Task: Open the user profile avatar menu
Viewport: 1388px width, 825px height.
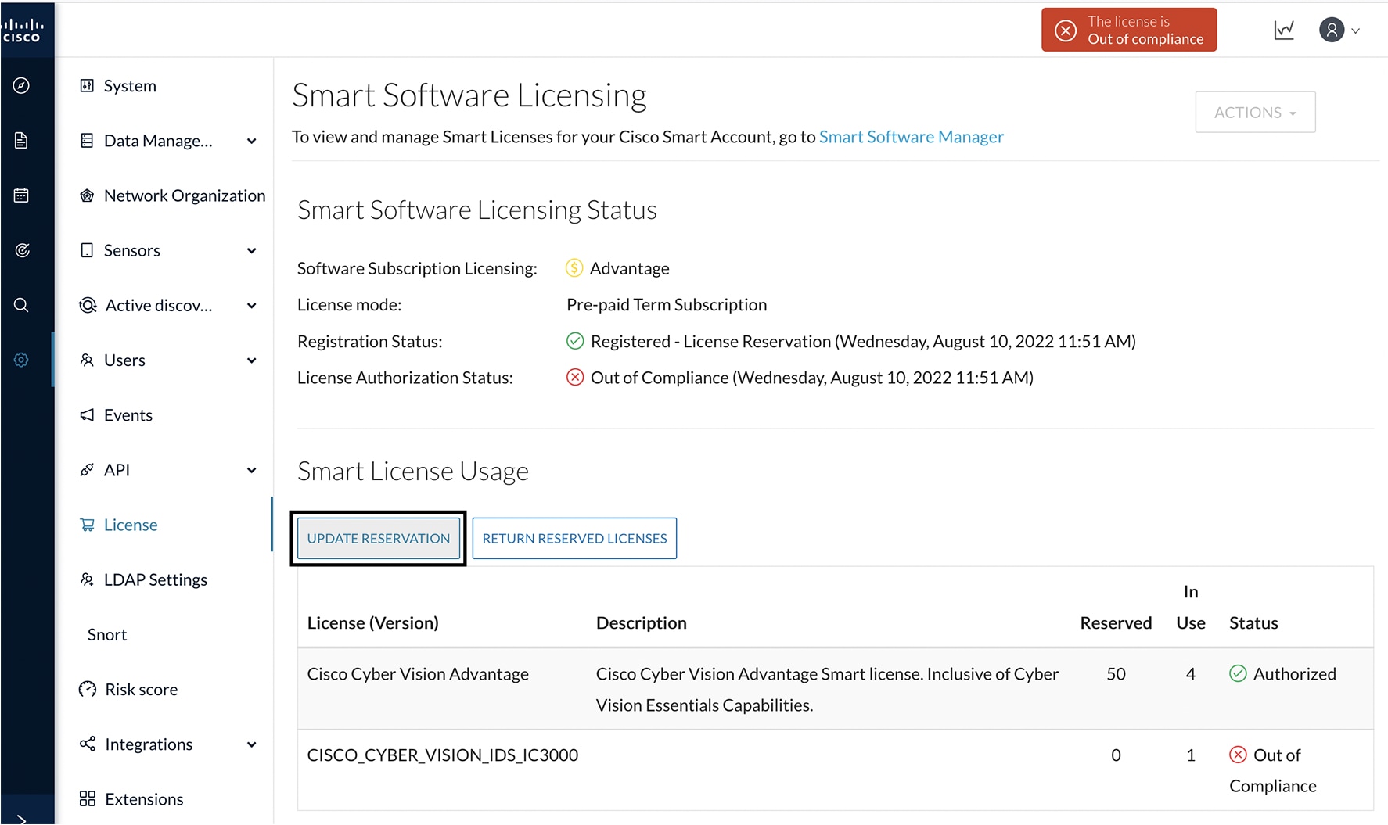Action: (x=1339, y=30)
